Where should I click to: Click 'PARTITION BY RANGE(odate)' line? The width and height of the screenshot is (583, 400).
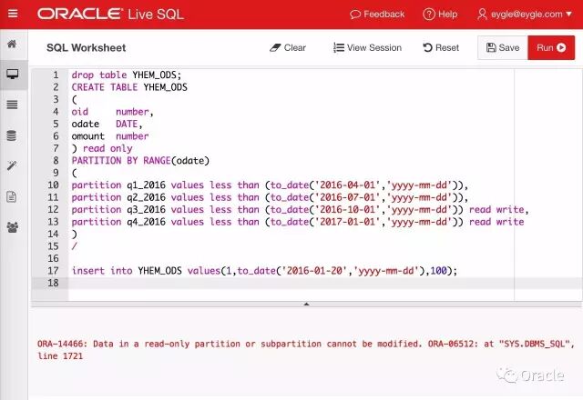[x=140, y=160]
